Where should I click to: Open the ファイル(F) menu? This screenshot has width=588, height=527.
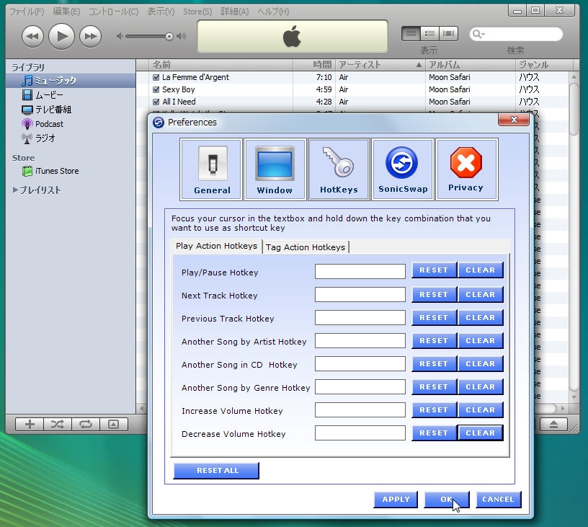pos(27,12)
